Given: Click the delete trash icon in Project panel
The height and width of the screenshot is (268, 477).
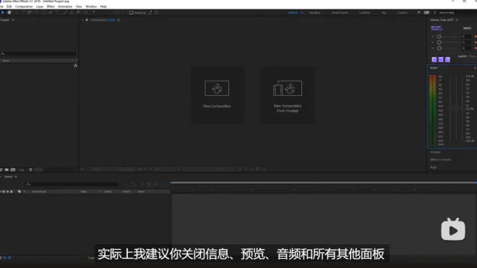Looking at the screenshot, I should click(x=30, y=170).
